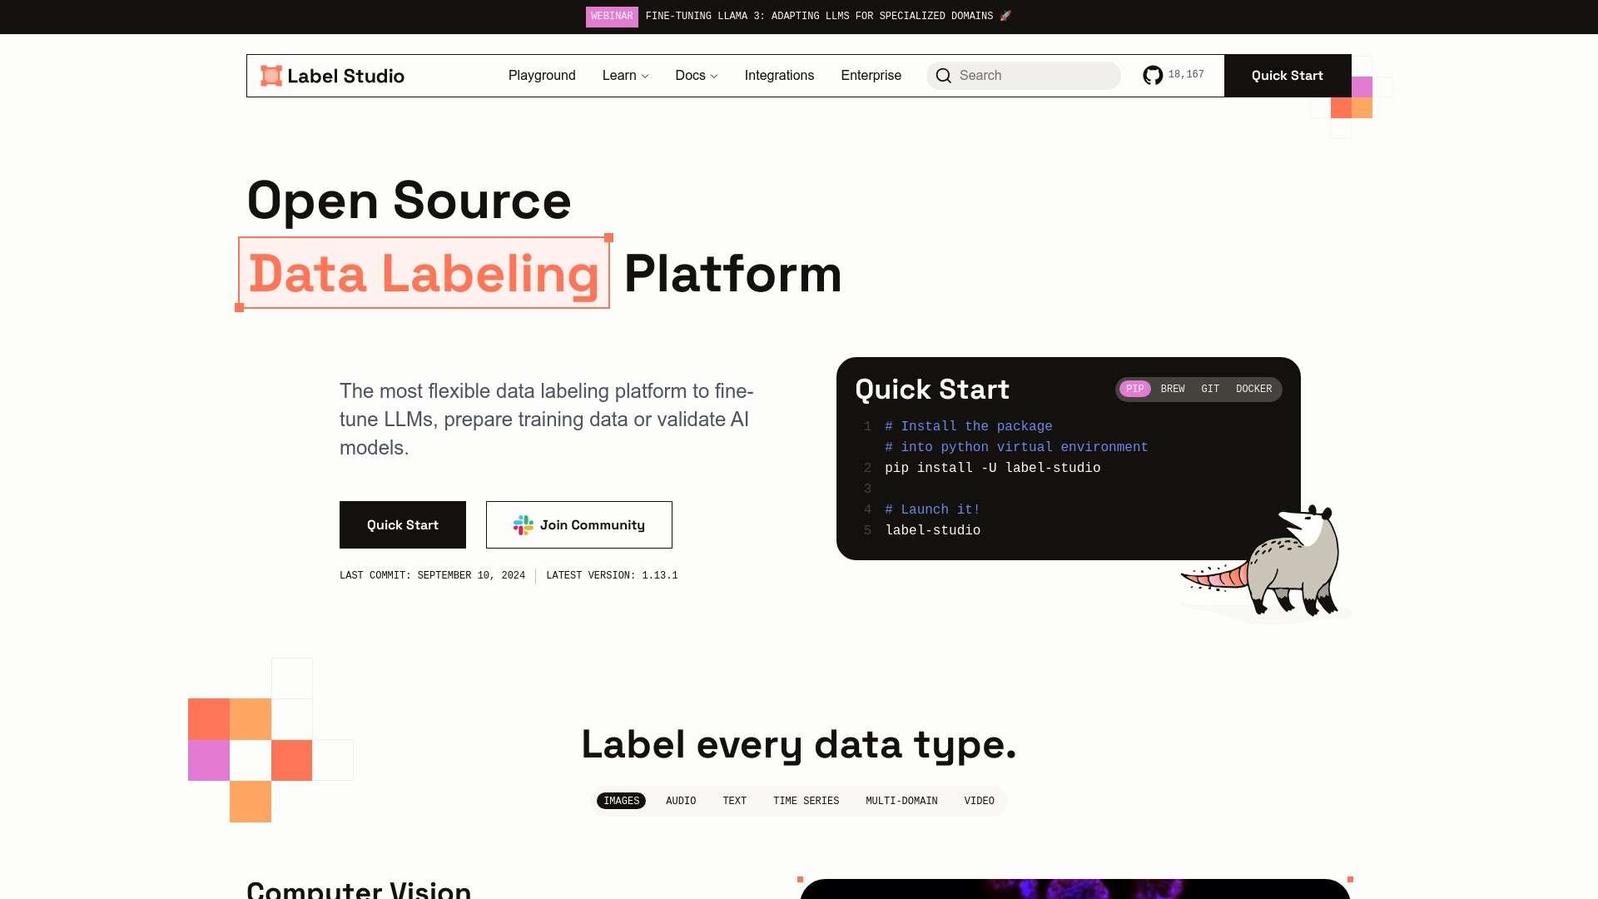Select the AUDIO data type tab
Screen dimensions: 1598x899
[x=681, y=801]
